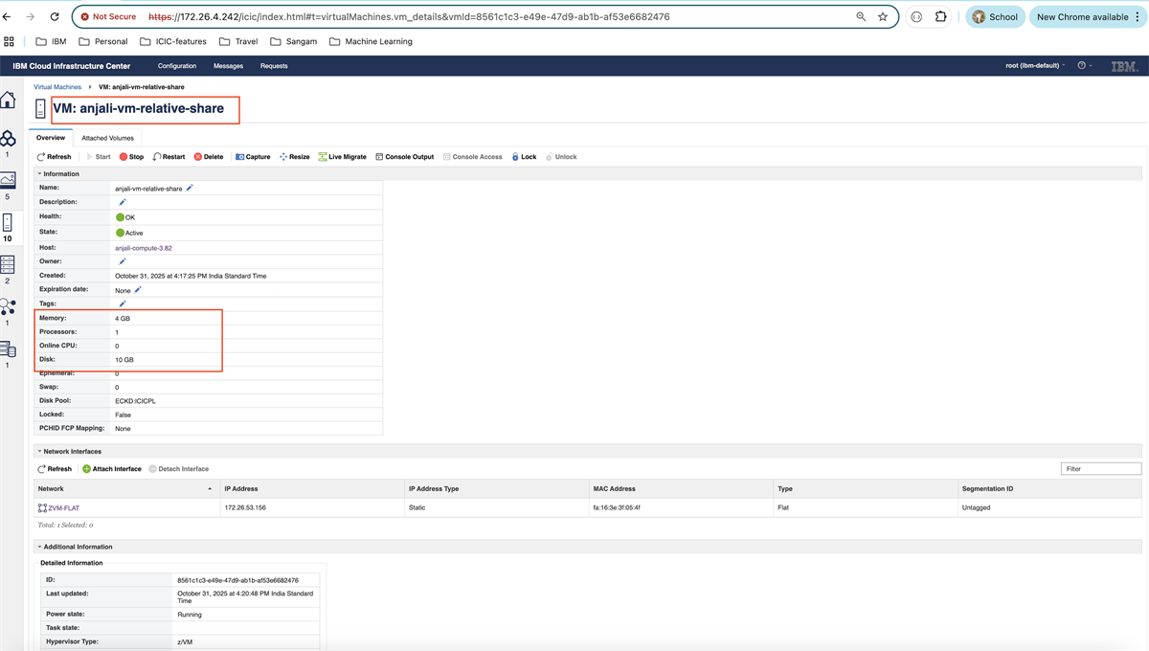Click the Hypervisor Type value z/VM
This screenshot has height=651, width=1149.
186,641
